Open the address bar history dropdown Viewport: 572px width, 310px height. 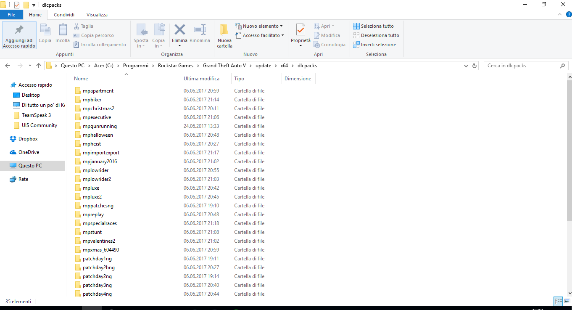point(465,66)
